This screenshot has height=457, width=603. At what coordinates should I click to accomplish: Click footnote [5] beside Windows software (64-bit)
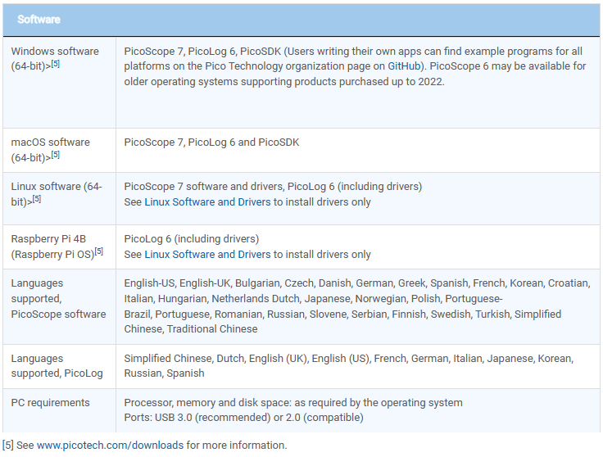(x=55, y=64)
